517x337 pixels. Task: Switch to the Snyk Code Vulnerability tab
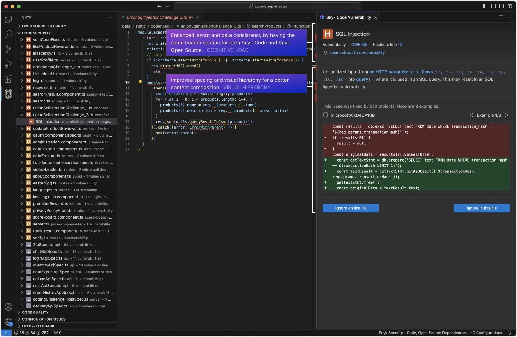point(348,17)
